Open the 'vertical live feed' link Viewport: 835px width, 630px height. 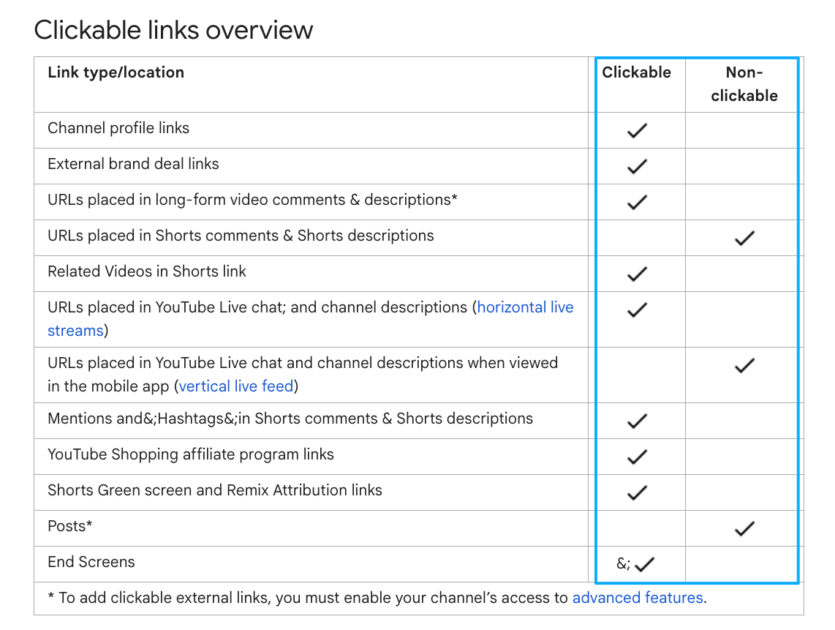[236, 386]
